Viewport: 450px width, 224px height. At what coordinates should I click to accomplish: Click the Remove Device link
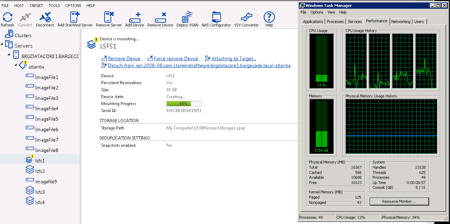pyautogui.click(x=124, y=58)
